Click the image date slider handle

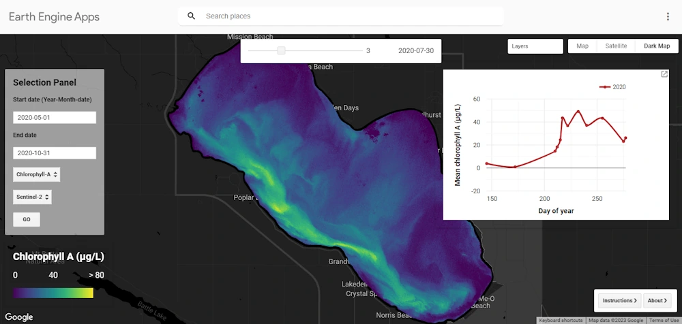click(x=282, y=51)
